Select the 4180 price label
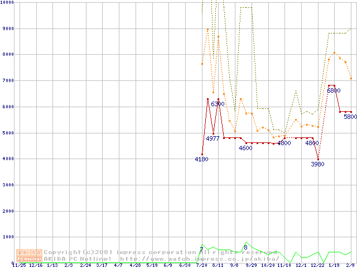 pos(201,160)
